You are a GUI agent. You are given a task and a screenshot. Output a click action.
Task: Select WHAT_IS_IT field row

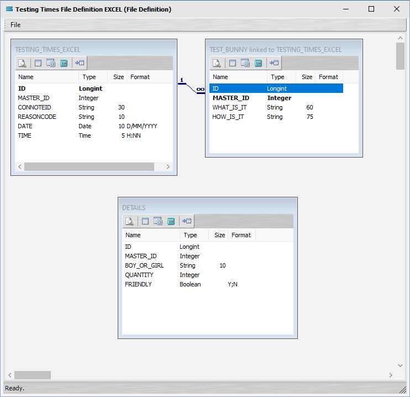point(276,107)
